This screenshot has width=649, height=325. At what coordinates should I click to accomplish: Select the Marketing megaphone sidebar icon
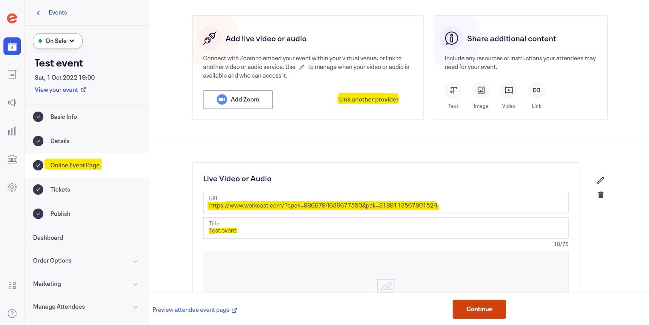[12, 102]
